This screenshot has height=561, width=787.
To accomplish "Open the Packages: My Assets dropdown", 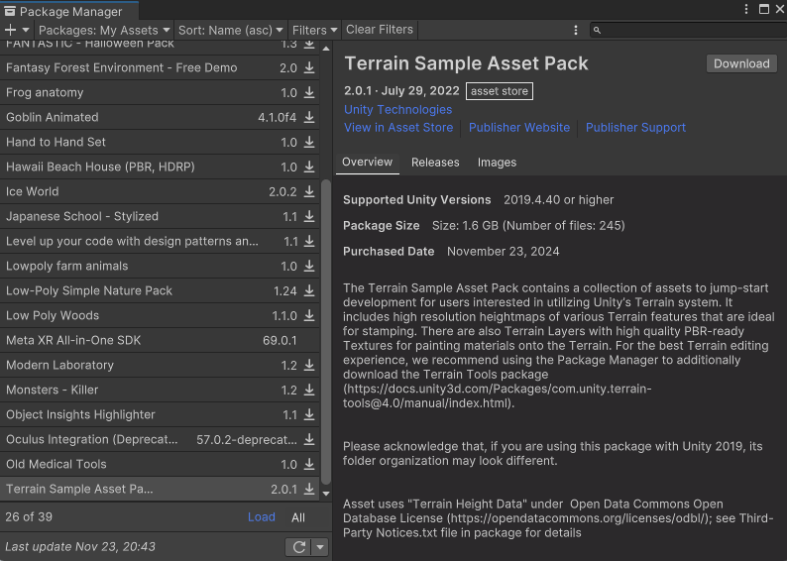I will [x=104, y=30].
